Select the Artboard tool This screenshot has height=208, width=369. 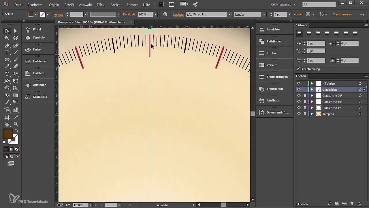[x=7, y=117]
